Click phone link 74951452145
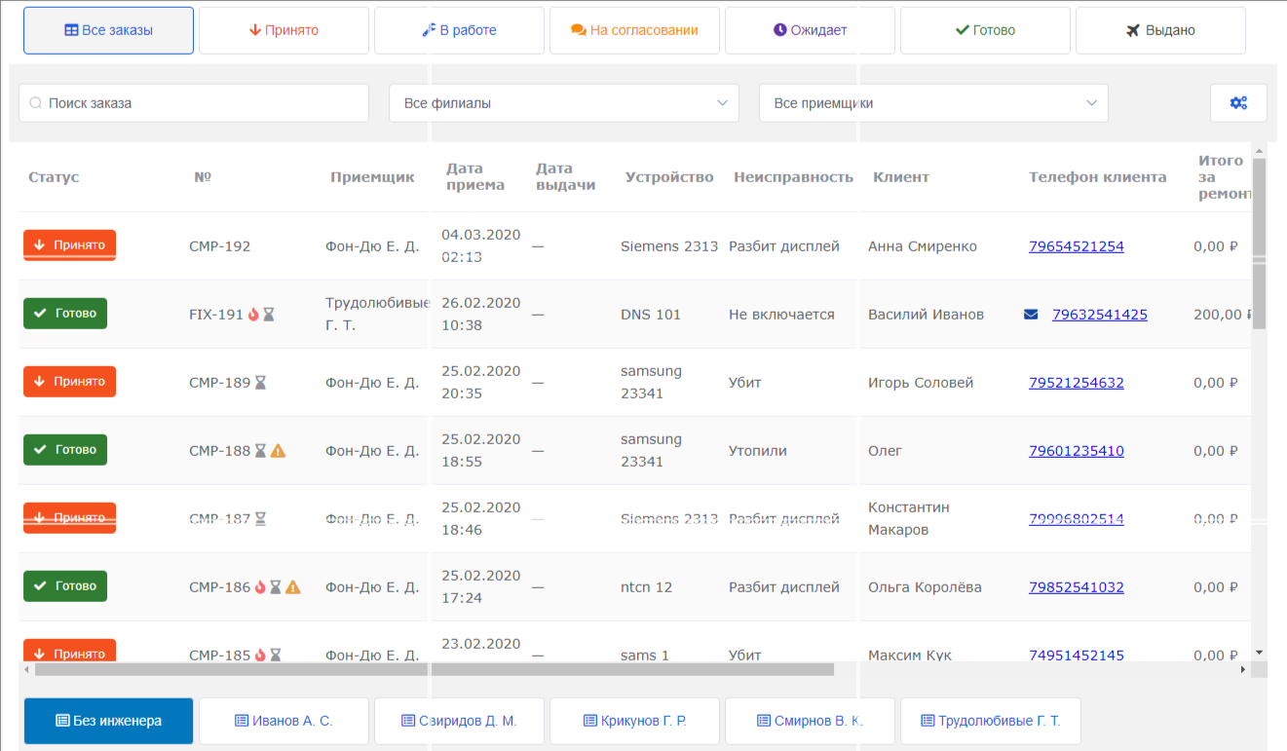Image resolution: width=1287 pixels, height=751 pixels. 1077,656
